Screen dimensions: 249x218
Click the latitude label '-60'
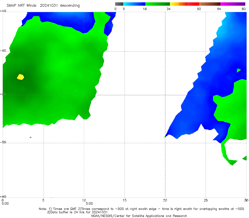pyautogui.click(x=3, y=197)
